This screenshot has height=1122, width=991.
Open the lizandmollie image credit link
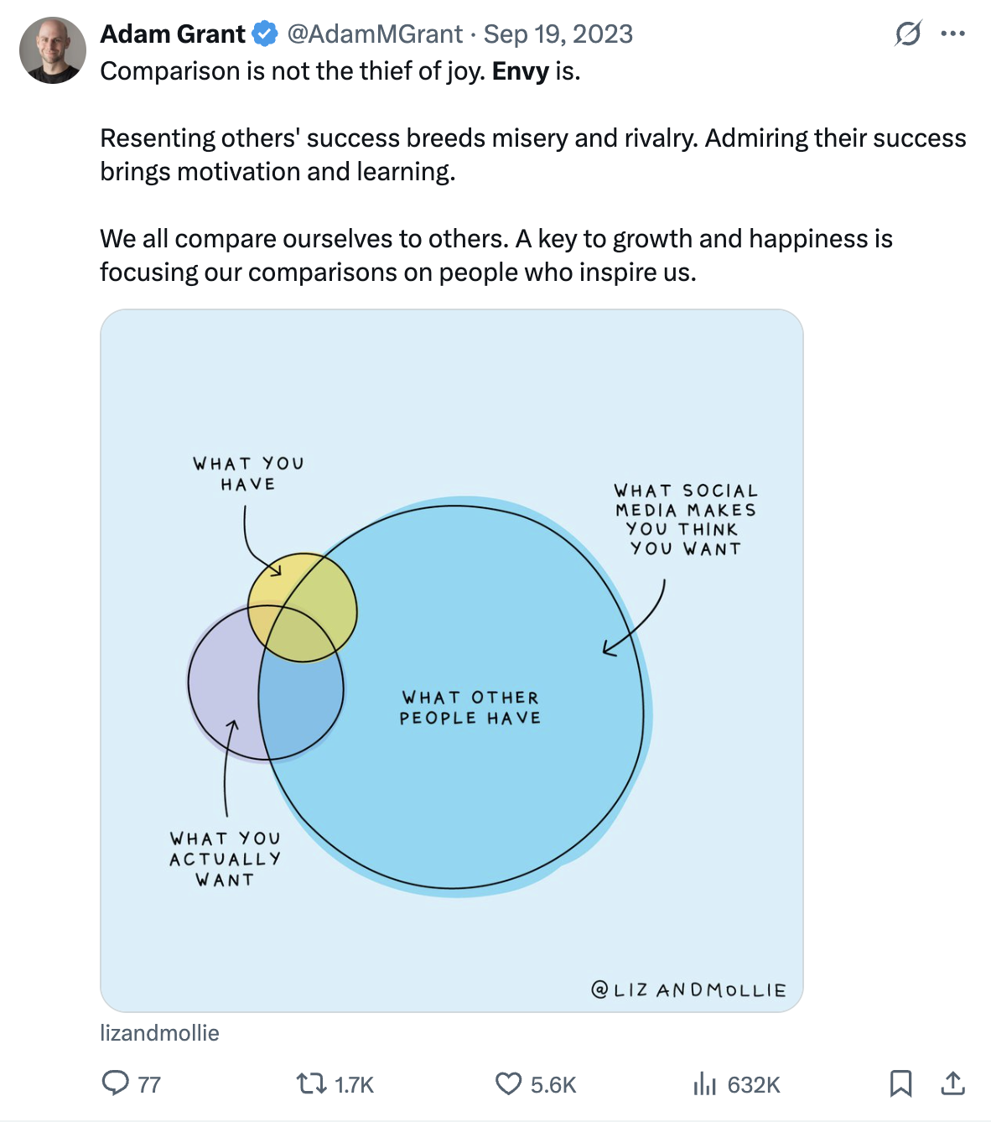click(x=159, y=1033)
